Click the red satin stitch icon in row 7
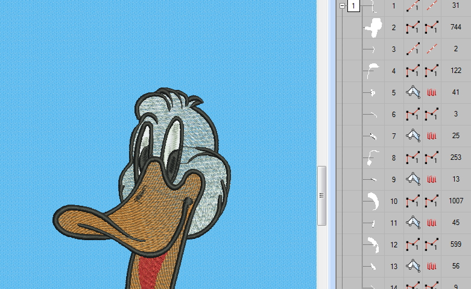 coord(432,136)
